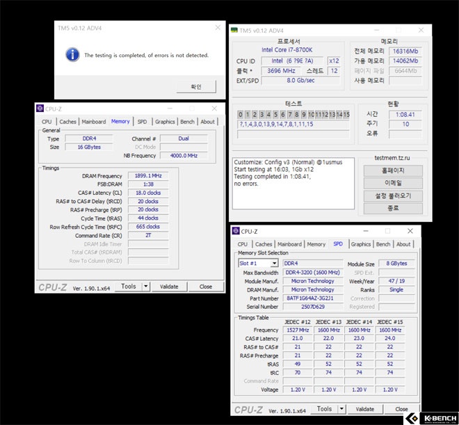Expand Tools dropdown arrow in Memory CPU-Z window

click(x=146, y=287)
